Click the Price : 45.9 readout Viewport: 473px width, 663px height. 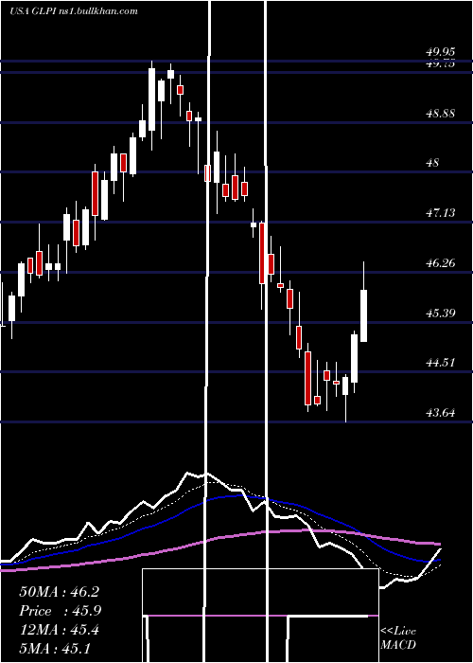(60, 611)
